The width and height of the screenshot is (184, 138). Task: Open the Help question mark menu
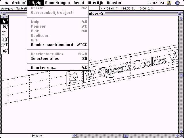pos(169,3)
